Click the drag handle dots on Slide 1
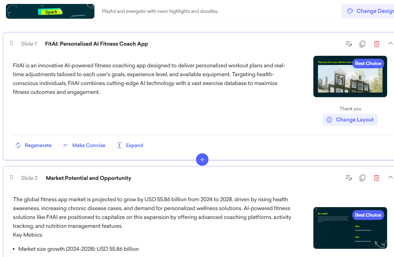This screenshot has width=394, height=257. pyautogui.click(x=11, y=43)
